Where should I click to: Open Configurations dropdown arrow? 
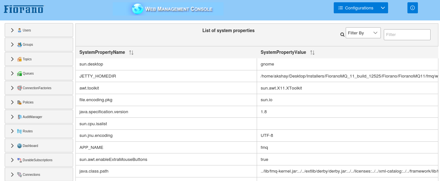pyautogui.click(x=383, y=8)
